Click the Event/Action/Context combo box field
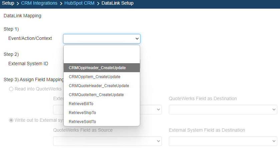280x148 pixels. click(x=98, y=39)
